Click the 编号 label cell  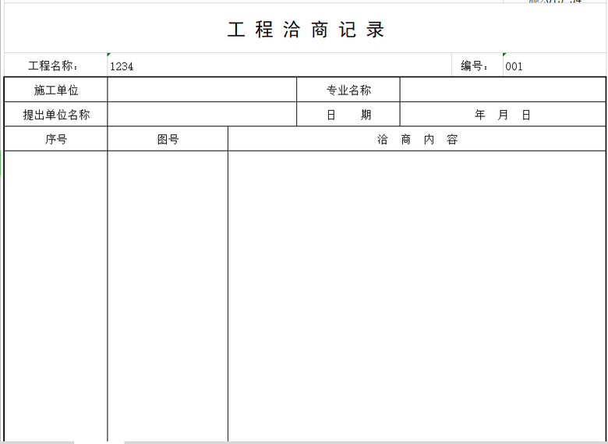point(476,66)
